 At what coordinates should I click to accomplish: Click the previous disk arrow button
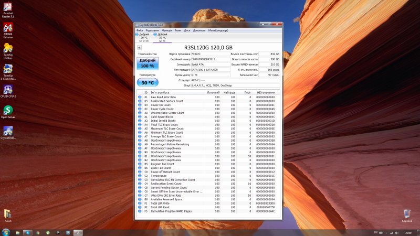[x=139, y=47]
